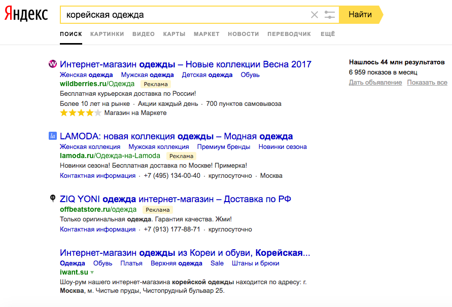
Task: Click the phone number +7 (913) 177-88-71
Action: (x=172, y=229)
